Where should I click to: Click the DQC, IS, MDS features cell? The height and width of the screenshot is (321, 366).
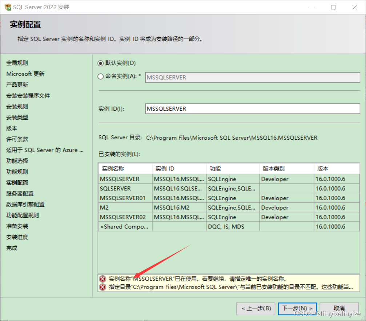click(x=233, y=227)
